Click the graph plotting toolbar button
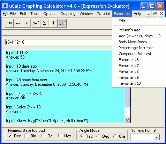This screenshot has height=144, width=166. 62,23
